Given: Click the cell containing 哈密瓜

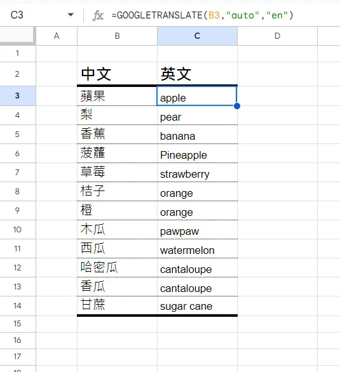Looking at the screenshot, I should (x=118, y=268).
